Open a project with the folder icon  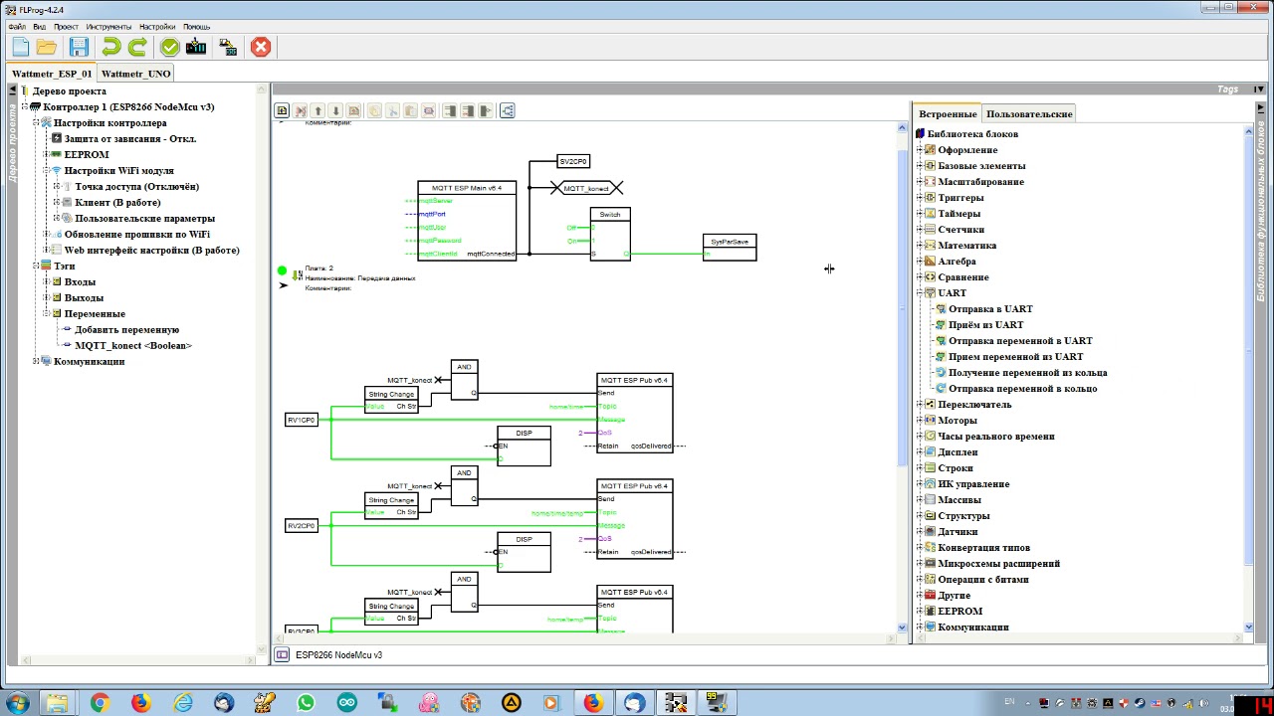tap(47, 47)
